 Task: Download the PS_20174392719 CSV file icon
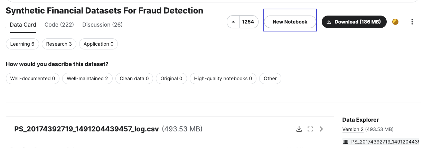tap(299, 129)
